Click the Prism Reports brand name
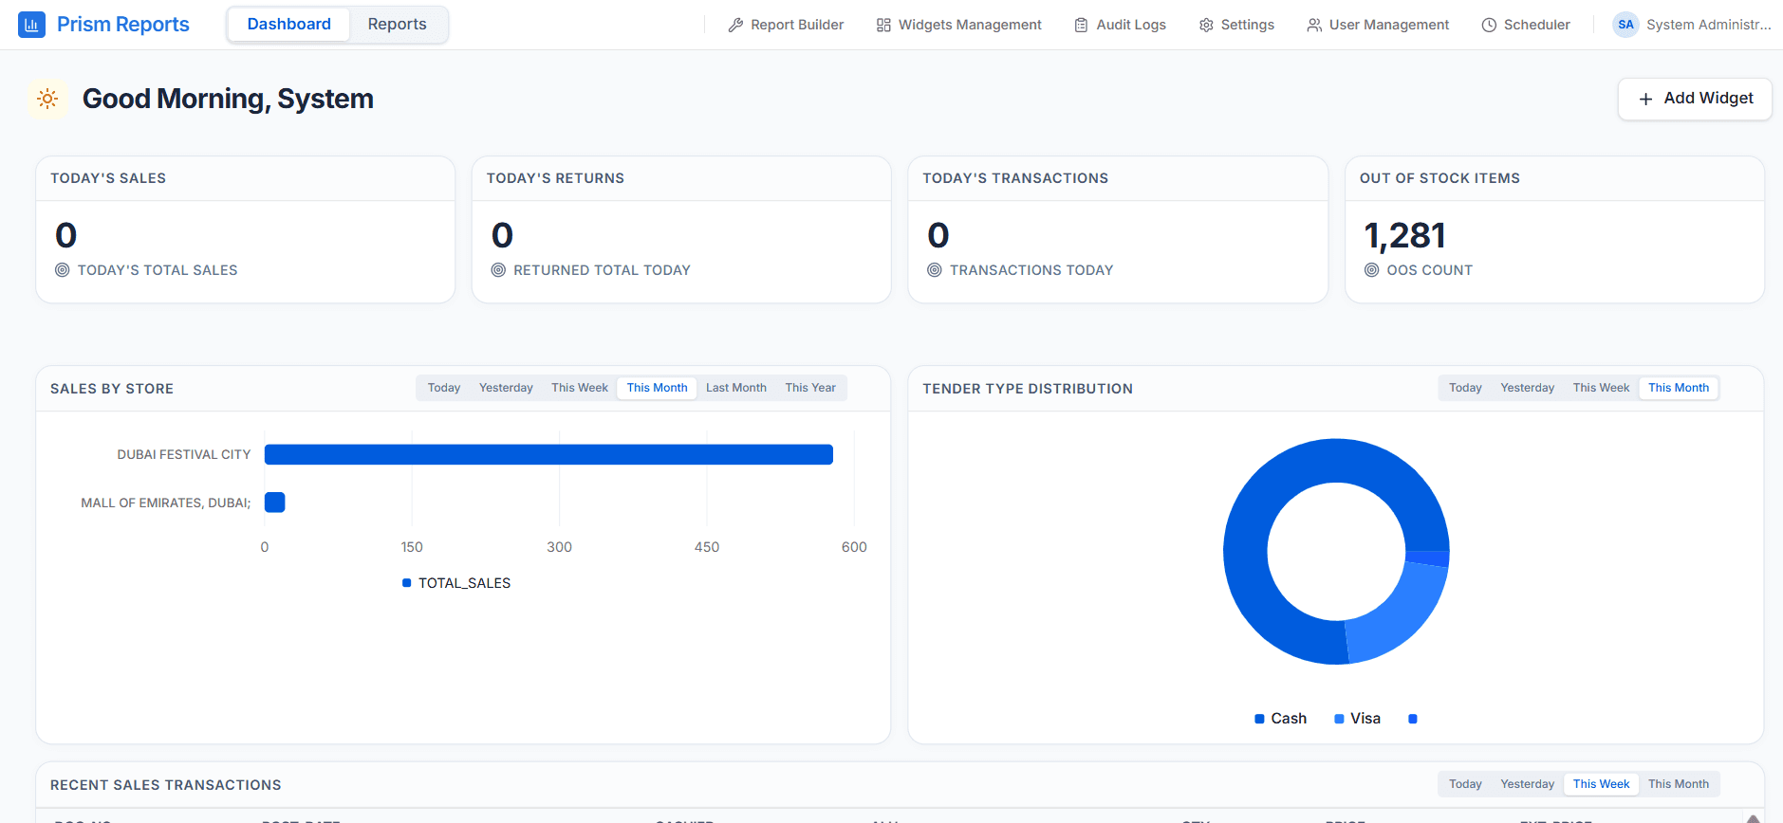Screen dimensions: 1783x823 [123, 25]
